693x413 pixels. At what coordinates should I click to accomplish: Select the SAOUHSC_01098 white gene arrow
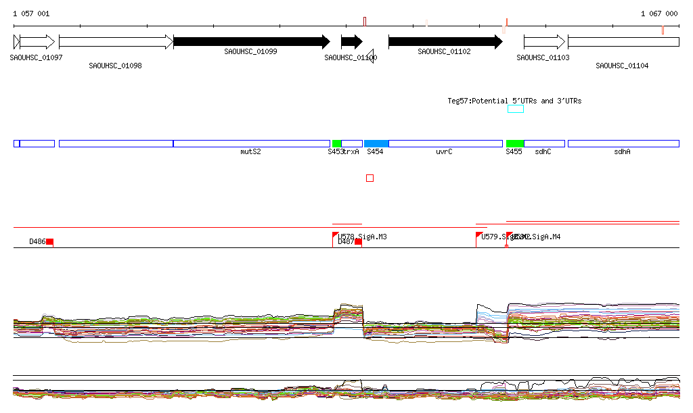click(115, 42)
